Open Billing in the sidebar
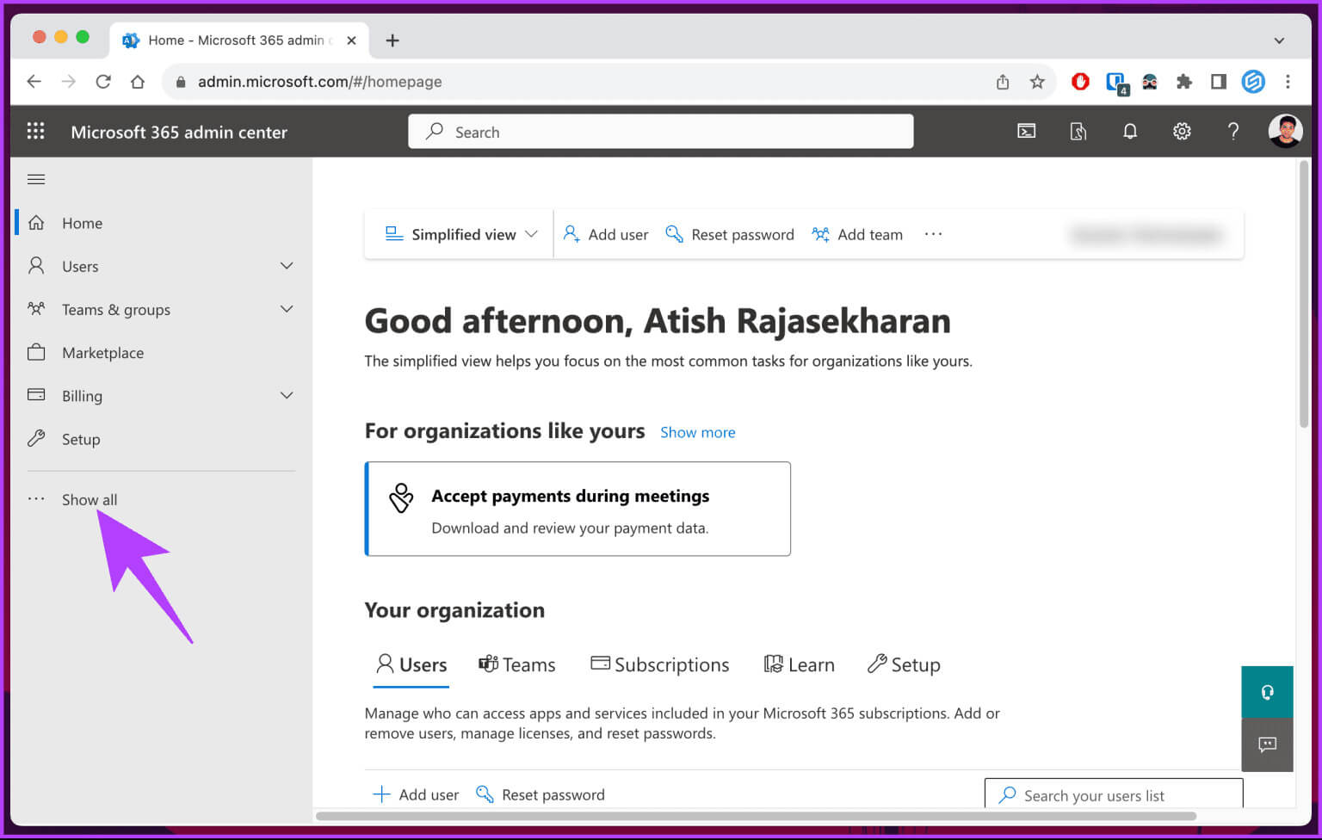Screen dimensions: 1322x840 [82, 396]
